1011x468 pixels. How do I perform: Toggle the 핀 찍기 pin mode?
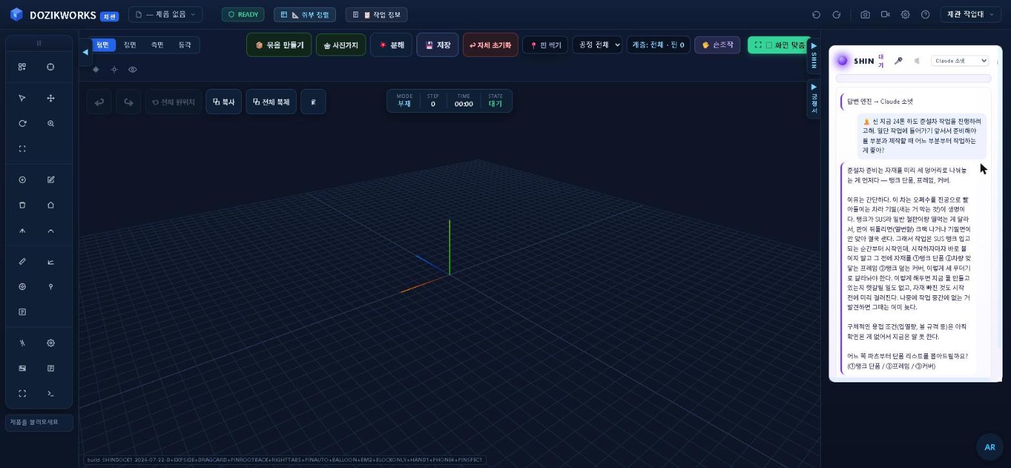[545, 45]
